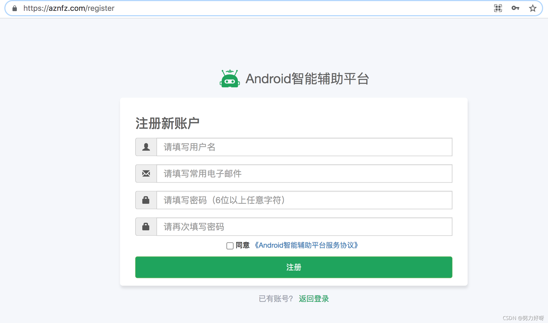Open the saved passwords key icon

pos(515,8)
